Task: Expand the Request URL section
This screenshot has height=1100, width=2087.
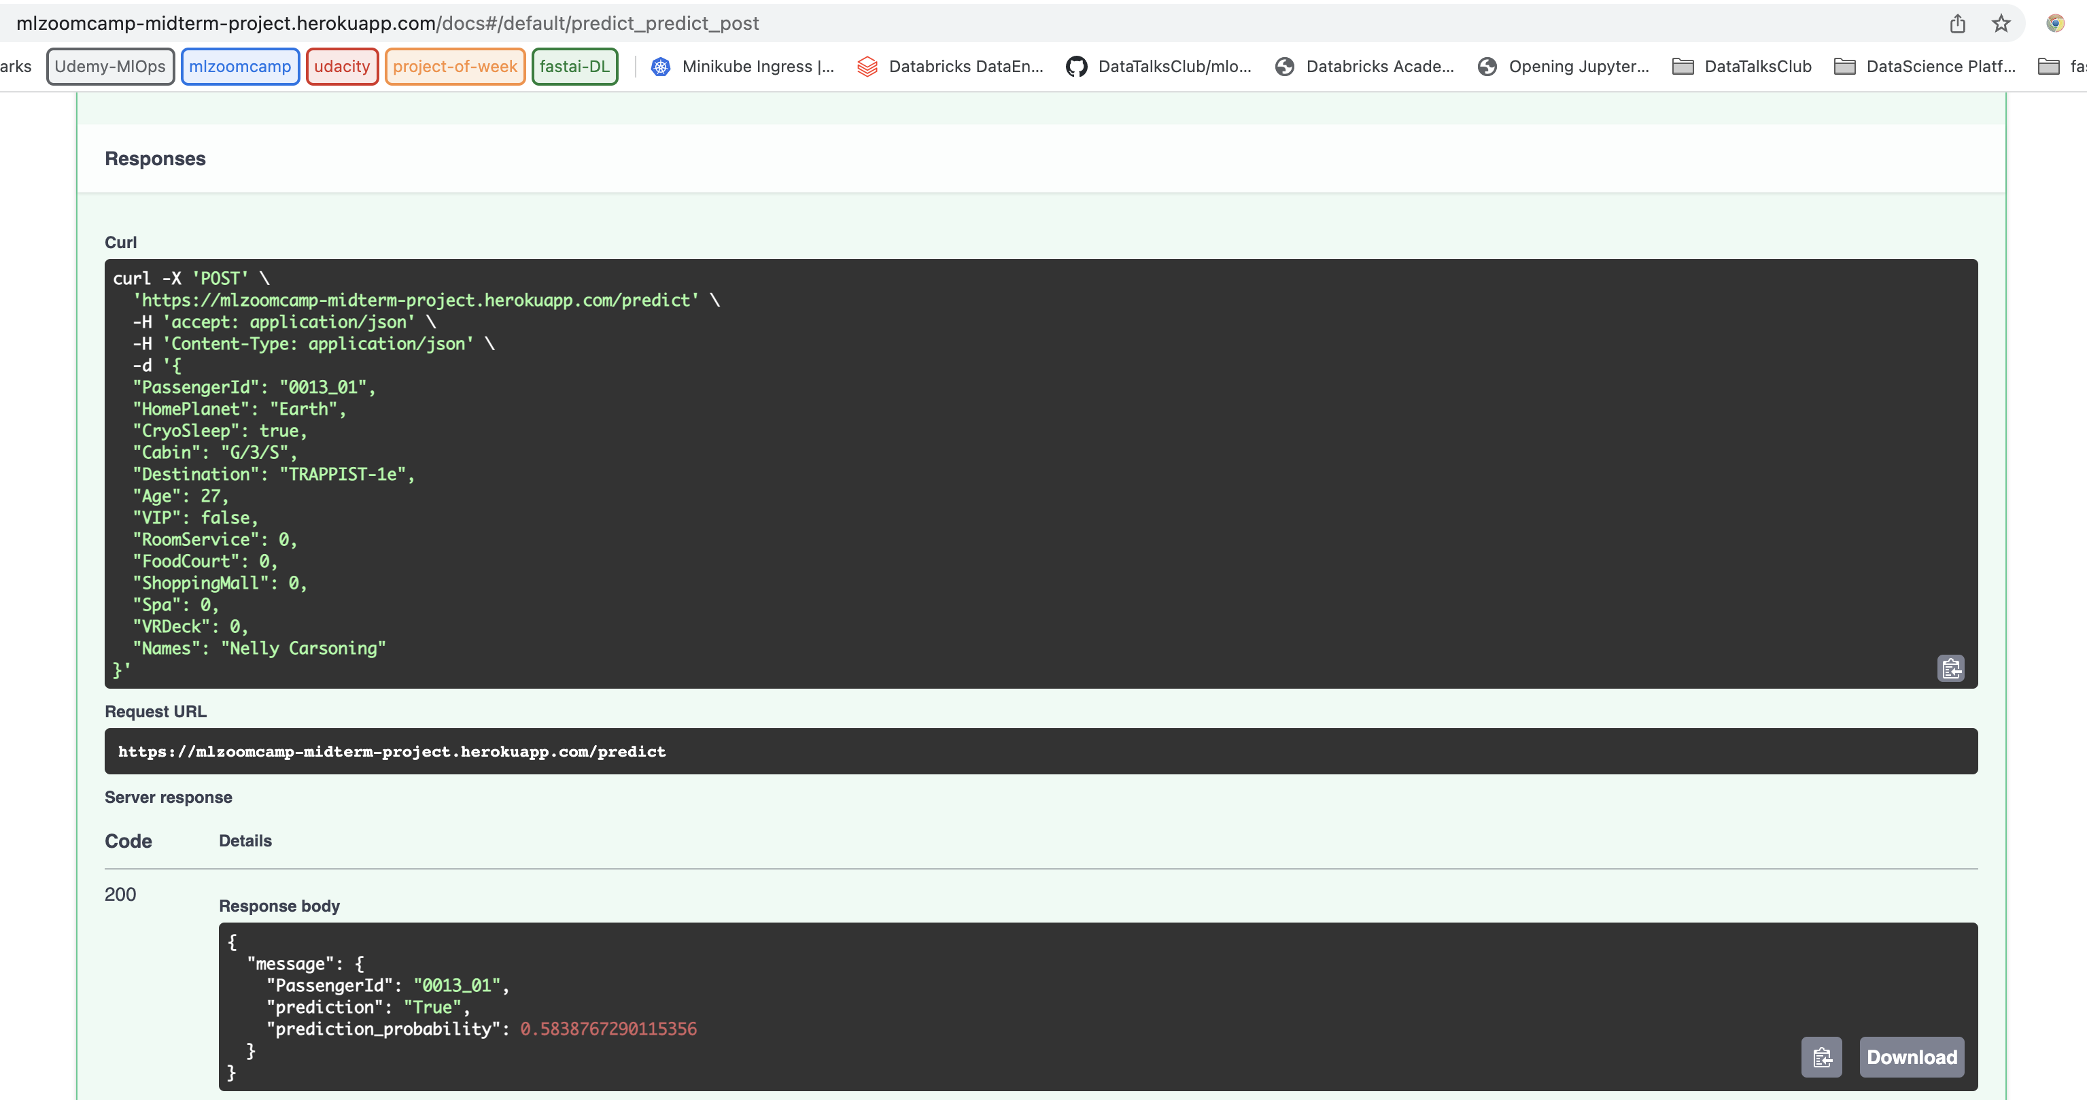Action: 156,711
